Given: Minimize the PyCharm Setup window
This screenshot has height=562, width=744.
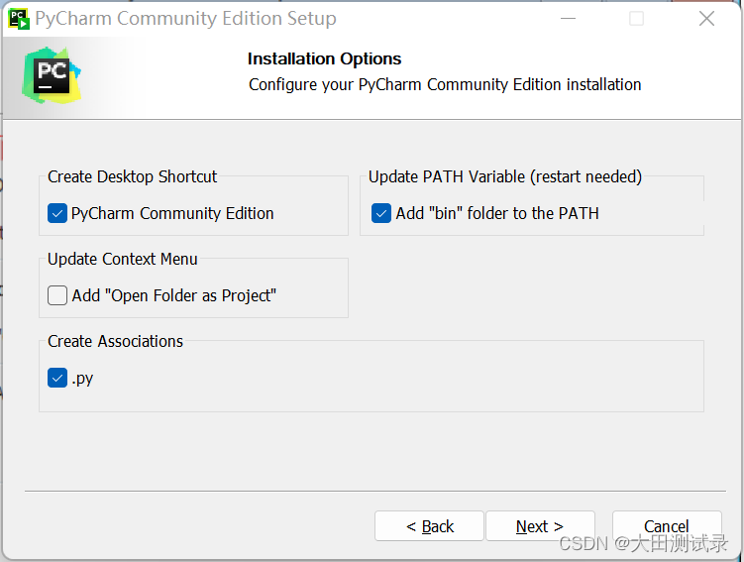Looking at the screenshot, I should 567,19.
